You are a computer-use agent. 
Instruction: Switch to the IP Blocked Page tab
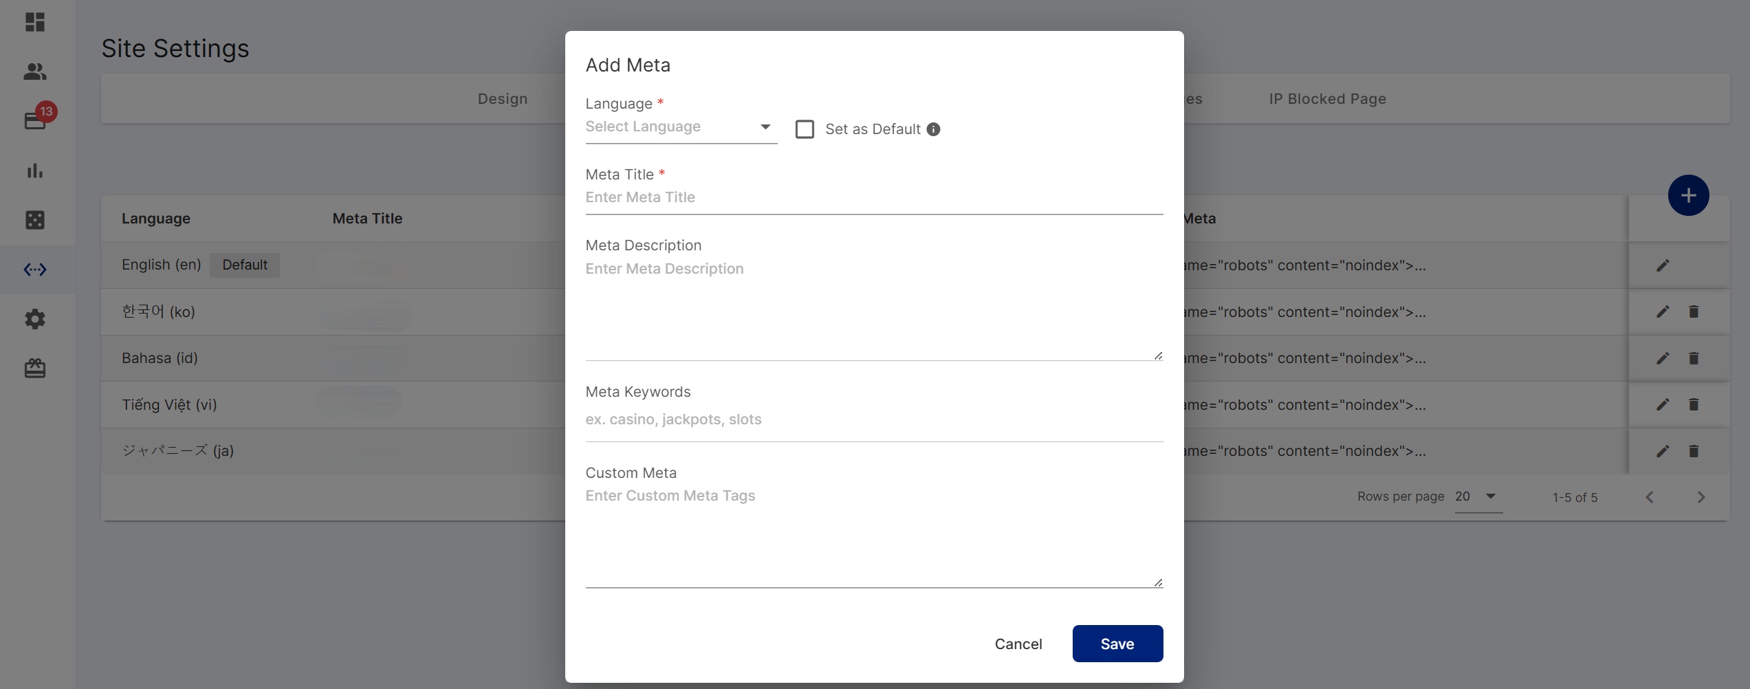(x=1327, y=99)
